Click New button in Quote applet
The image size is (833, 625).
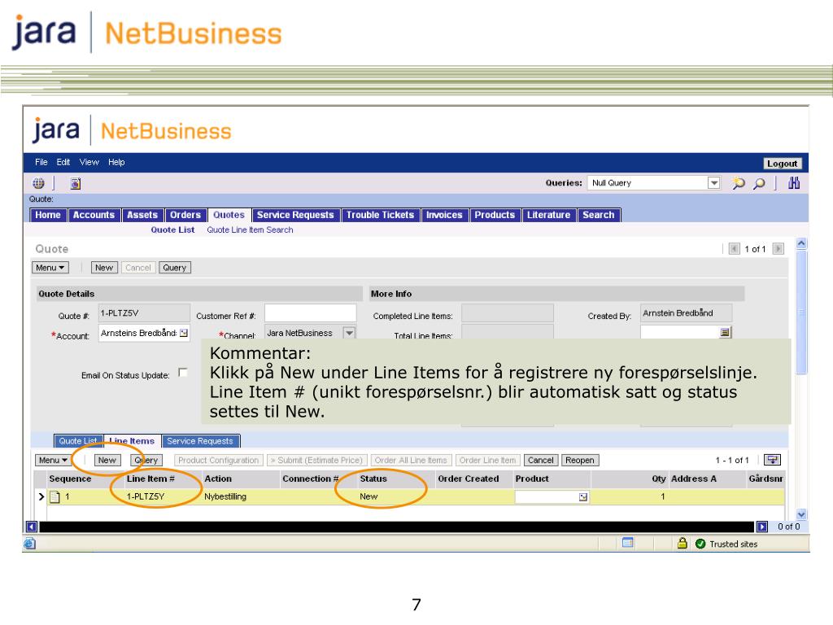tap(104, 268)
